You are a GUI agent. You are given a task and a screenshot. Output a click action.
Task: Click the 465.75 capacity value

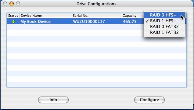(130, 22)
